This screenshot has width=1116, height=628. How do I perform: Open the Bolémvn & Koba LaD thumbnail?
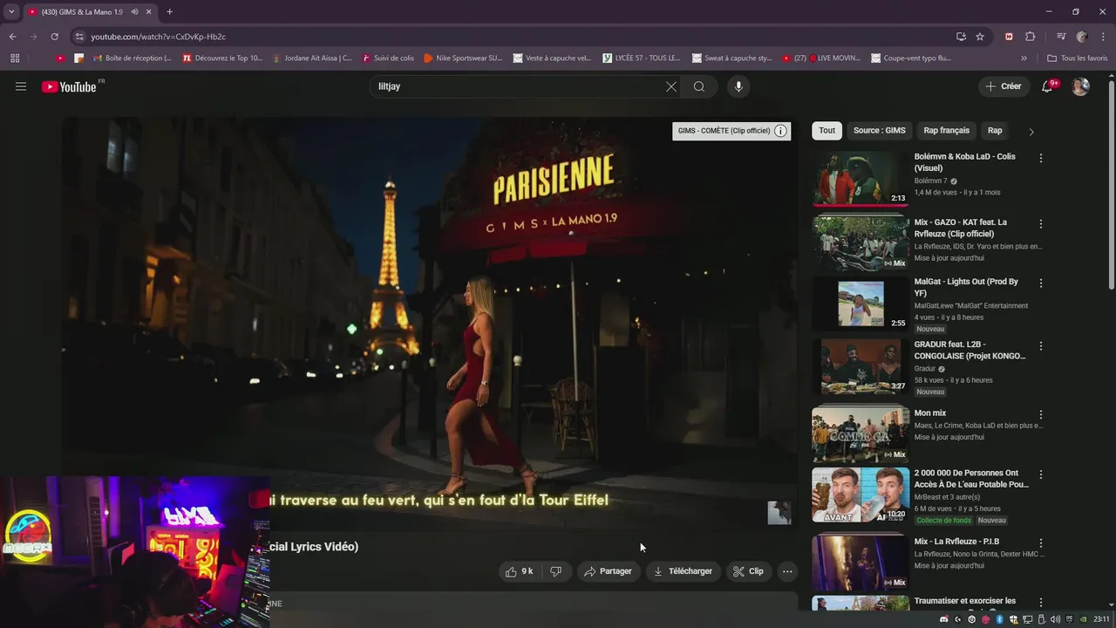coord(861,178)
